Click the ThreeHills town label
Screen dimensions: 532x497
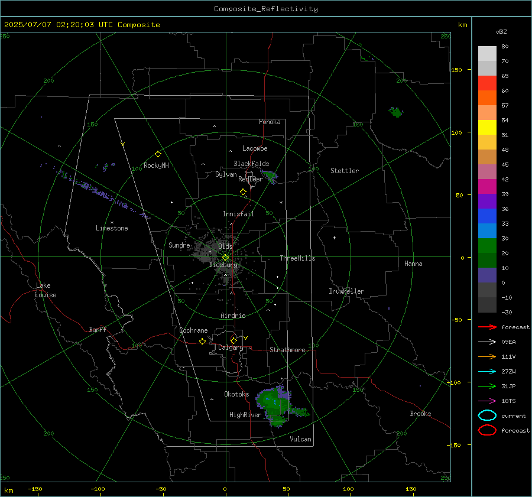pos(297,258)
